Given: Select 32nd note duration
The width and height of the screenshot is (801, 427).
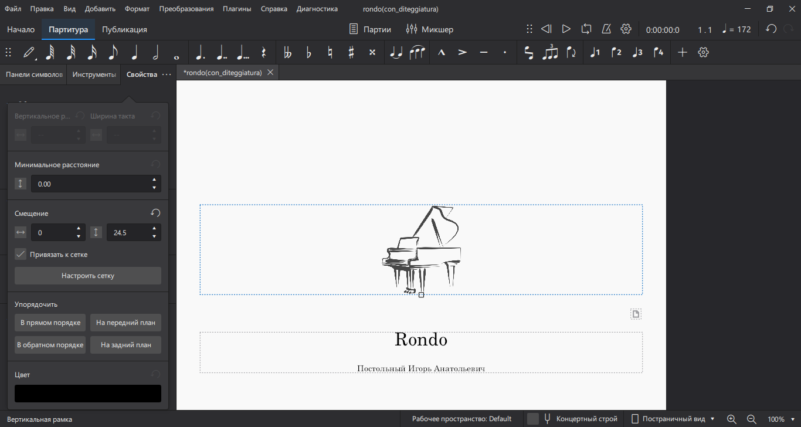Looking at the screenshot, I should pyautogui.click(x=71, y=52).
